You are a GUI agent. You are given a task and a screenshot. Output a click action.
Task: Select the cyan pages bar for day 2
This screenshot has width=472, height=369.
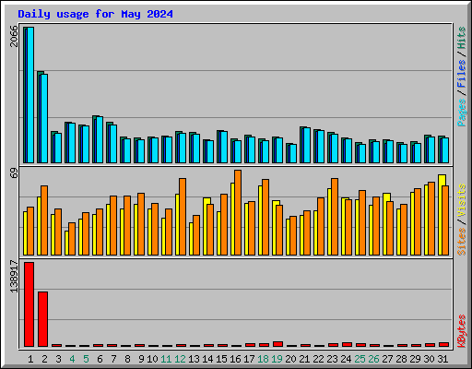[44, 118]
